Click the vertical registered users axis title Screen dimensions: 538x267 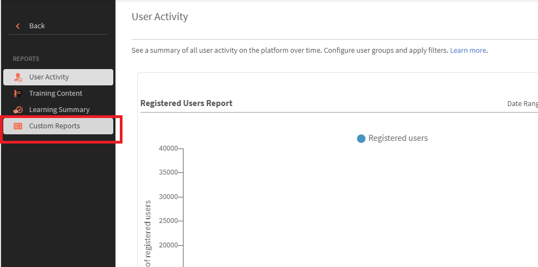(x=148, y=233)
